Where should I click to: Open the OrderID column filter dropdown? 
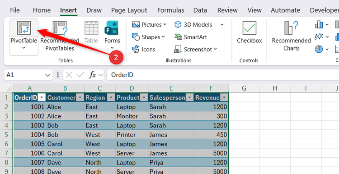pyautogui.click(x=42, y=98)
